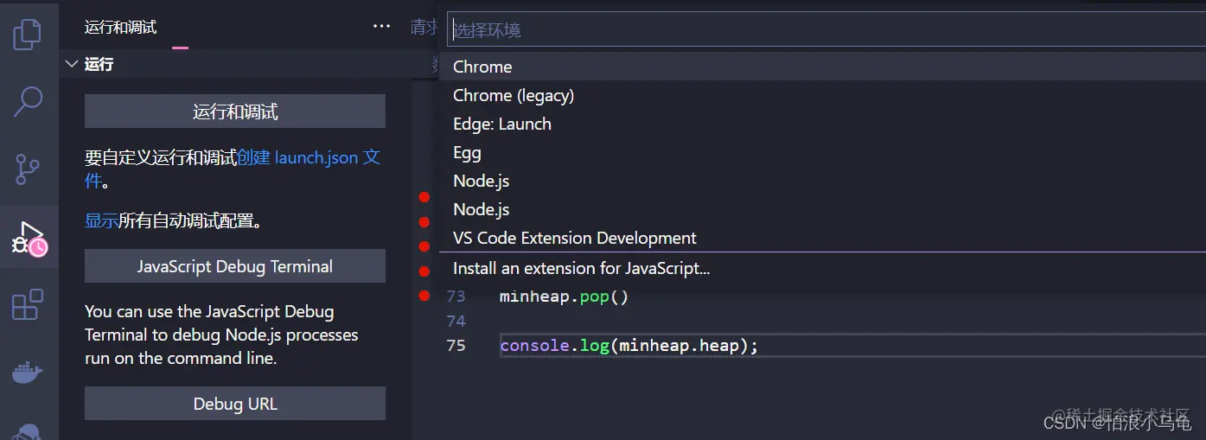The width and height of the screenshot is (1206, 440).
Task: Open the Search view
Action: tap(28, 101)
